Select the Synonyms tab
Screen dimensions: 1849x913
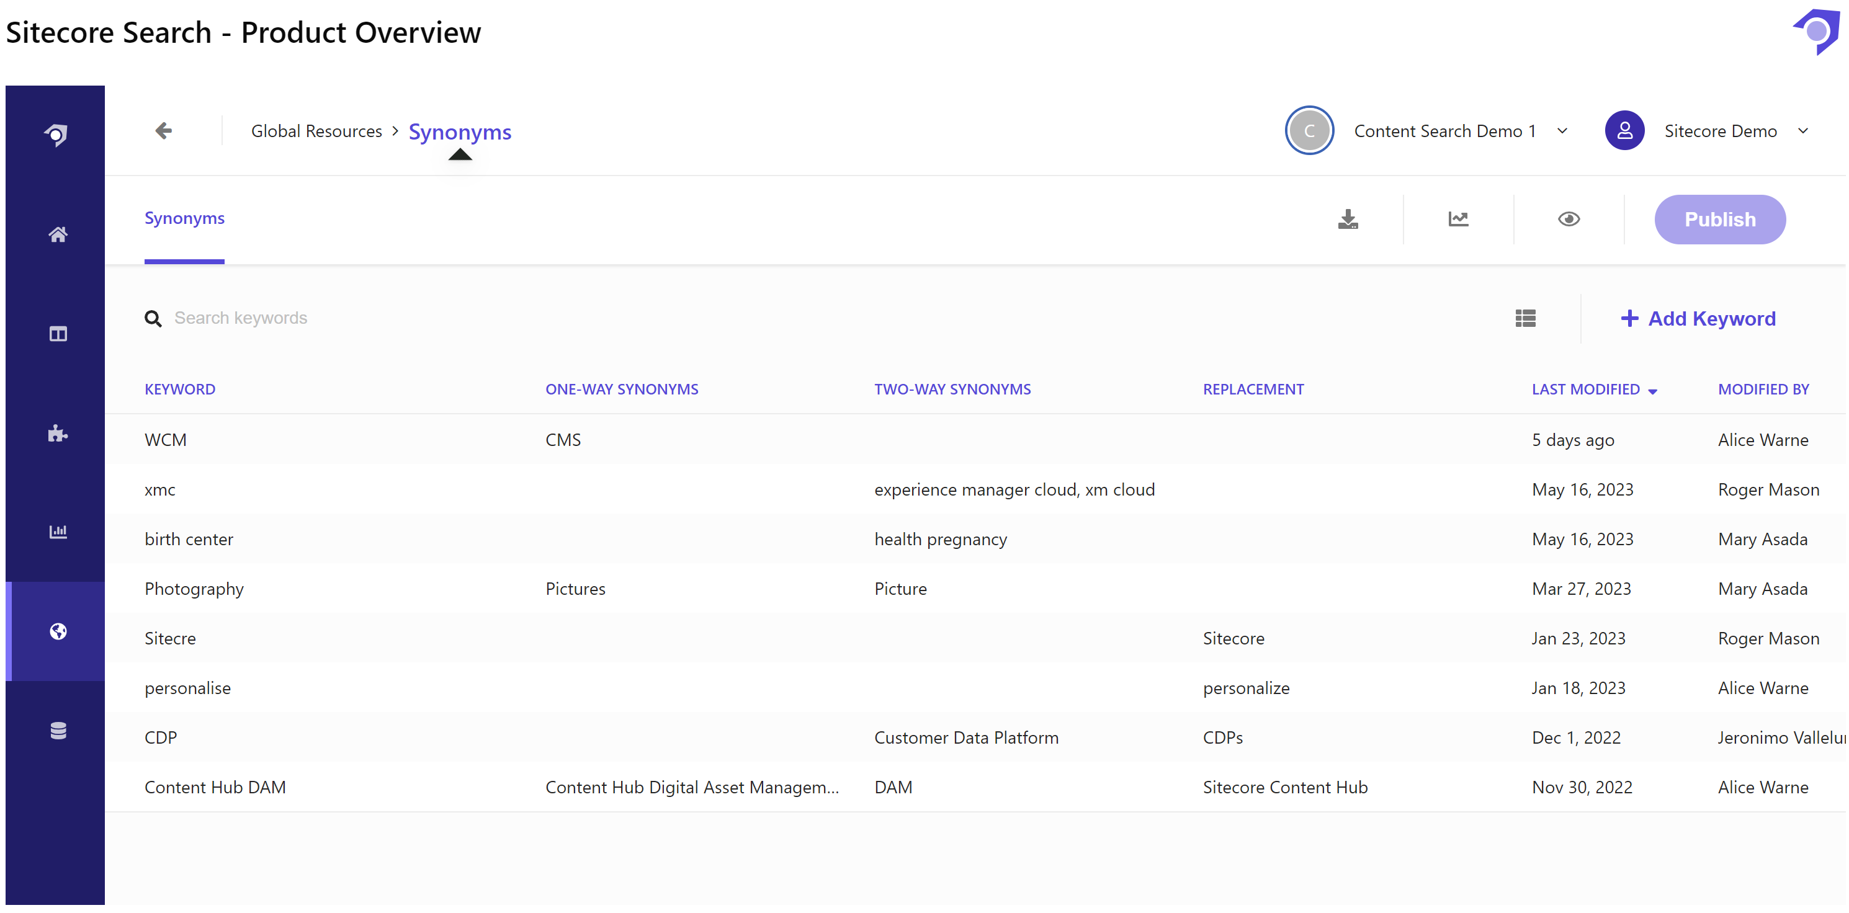[184, 218]
